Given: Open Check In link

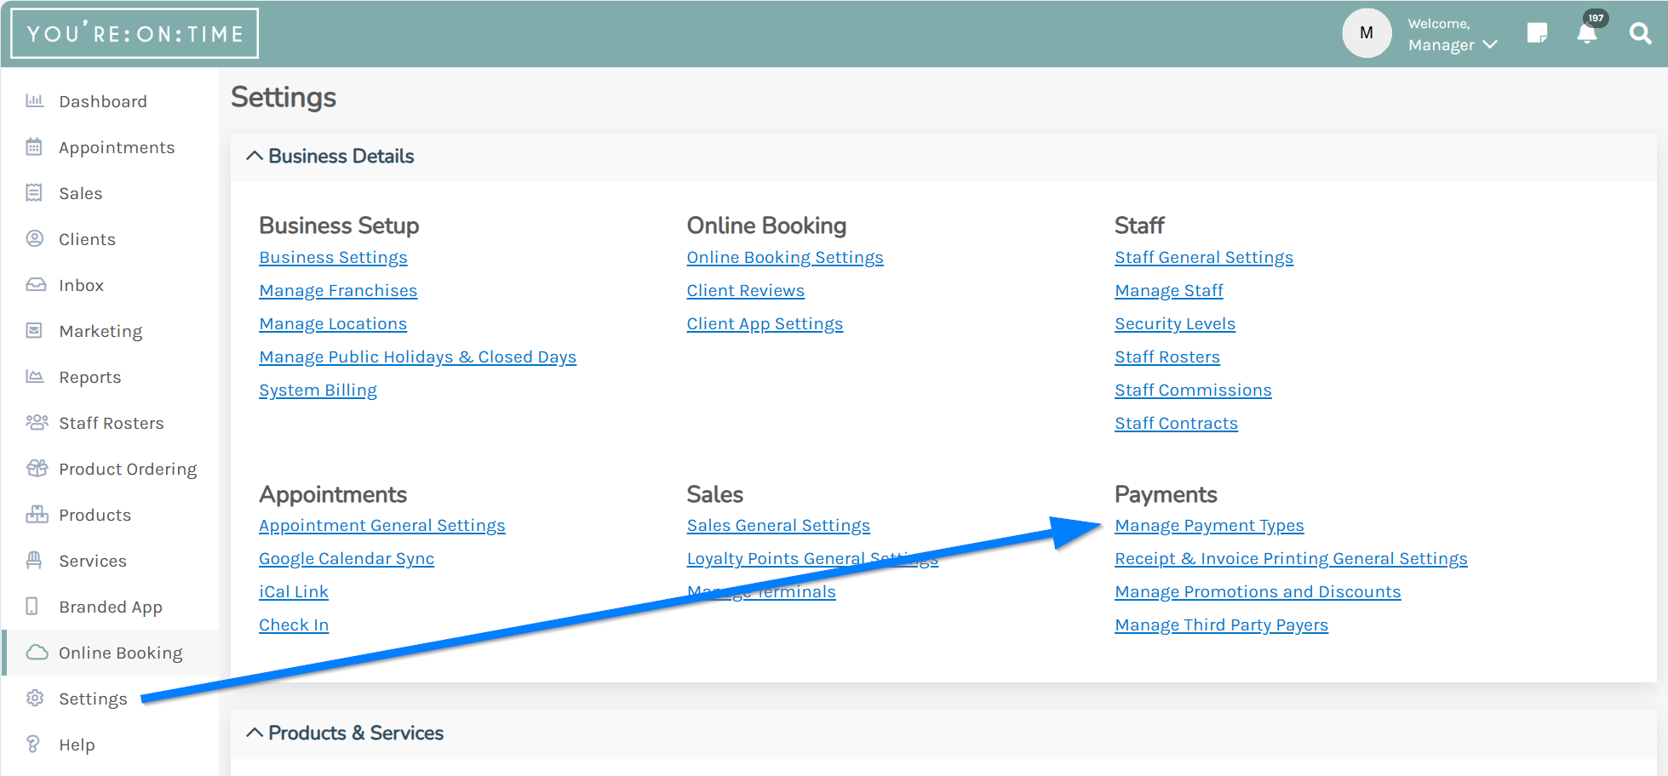Looking at the screenshot, I should click(294, 625).
